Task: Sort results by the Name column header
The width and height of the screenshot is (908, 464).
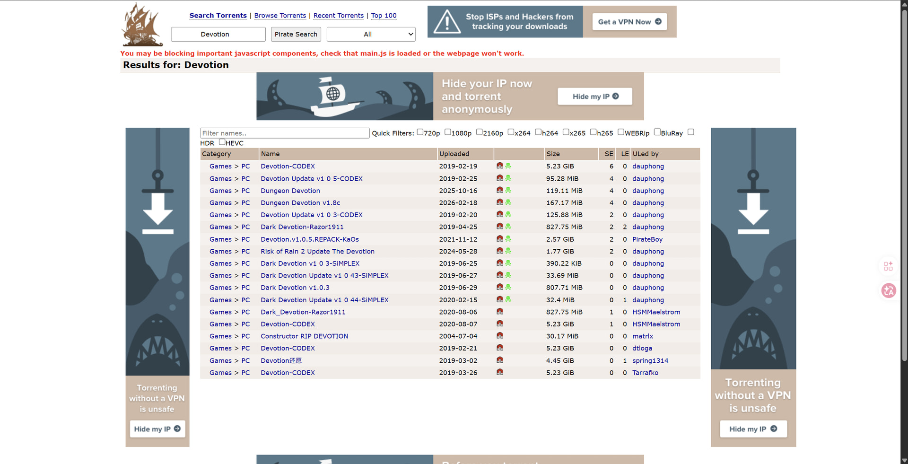Action: 270,154
